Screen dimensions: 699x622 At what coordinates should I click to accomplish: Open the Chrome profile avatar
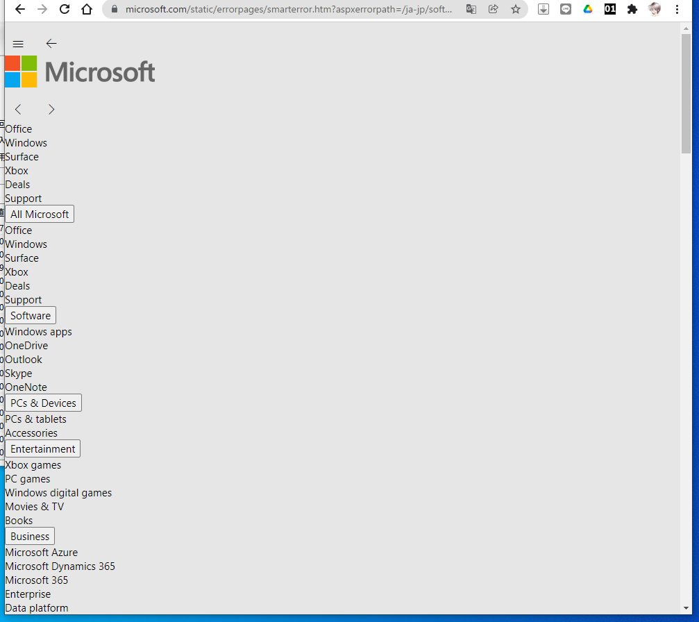pyautogui.click(x=655, y=9)
